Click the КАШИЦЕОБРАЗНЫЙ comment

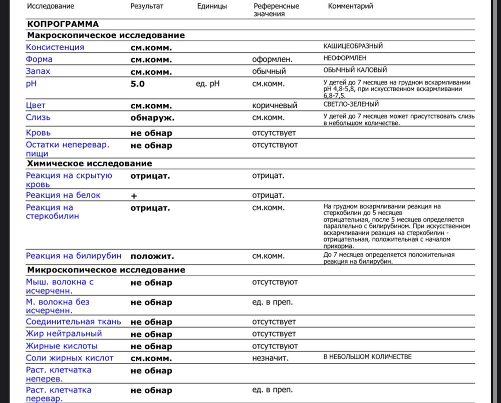(x=353, y=46)
